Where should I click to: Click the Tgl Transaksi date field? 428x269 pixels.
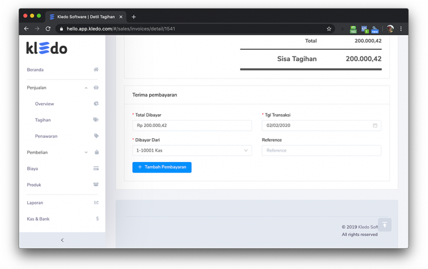pyautogui.click(x=322, y=125)
